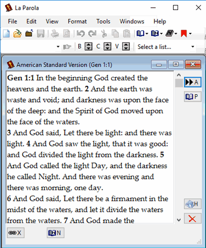
Task: Click the vertical scrollbar thumb
Action: (x=179, y=83)
